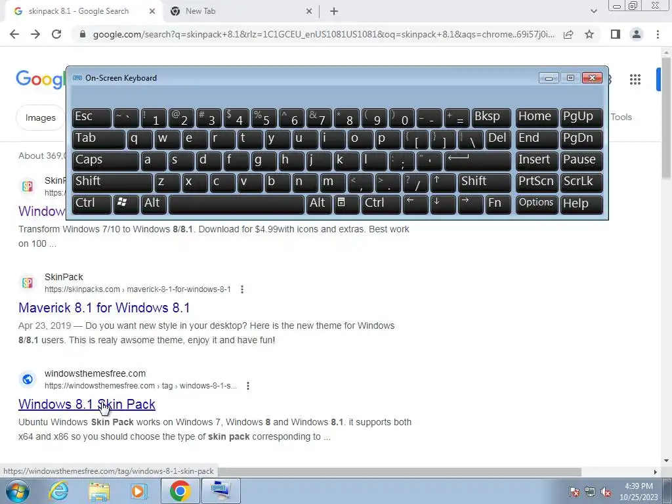This screenshot has width=672, height=504.
Task: Open a new Chrome tab with plus button
Action: coord(334,12)
